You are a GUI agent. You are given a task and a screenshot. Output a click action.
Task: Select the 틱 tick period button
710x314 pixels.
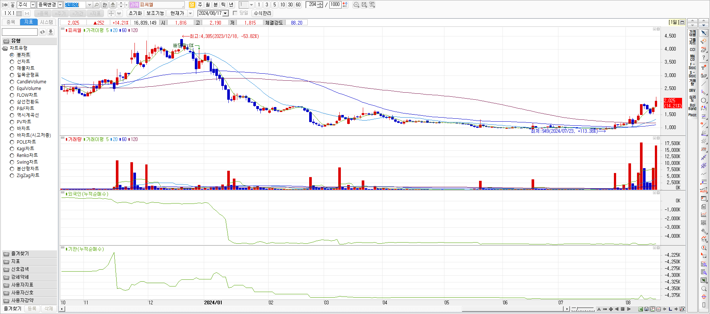pos(224,5)
